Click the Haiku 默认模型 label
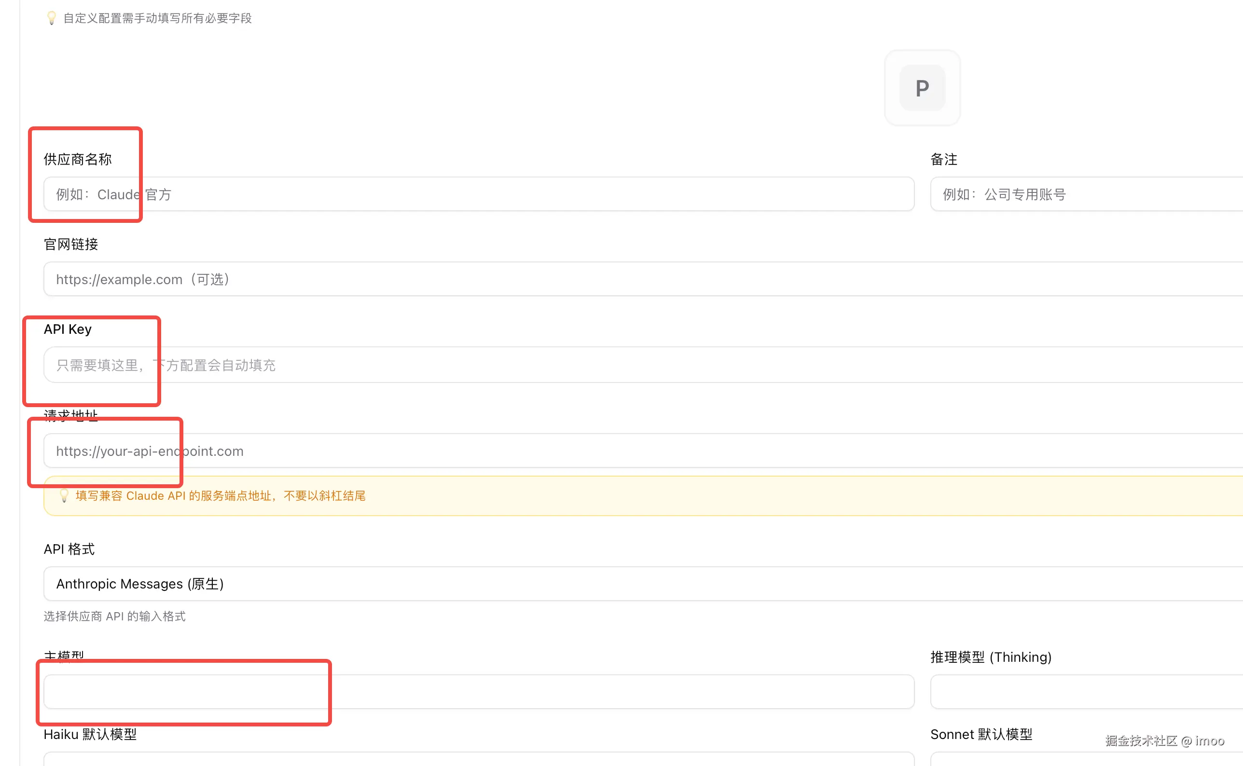This screenshot has width=1243, height=766. click(x=90, y=734)
